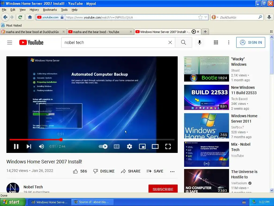This screenshot has height=206, width=274.
Task: Dislike the video
Action: tap(104, 171)
